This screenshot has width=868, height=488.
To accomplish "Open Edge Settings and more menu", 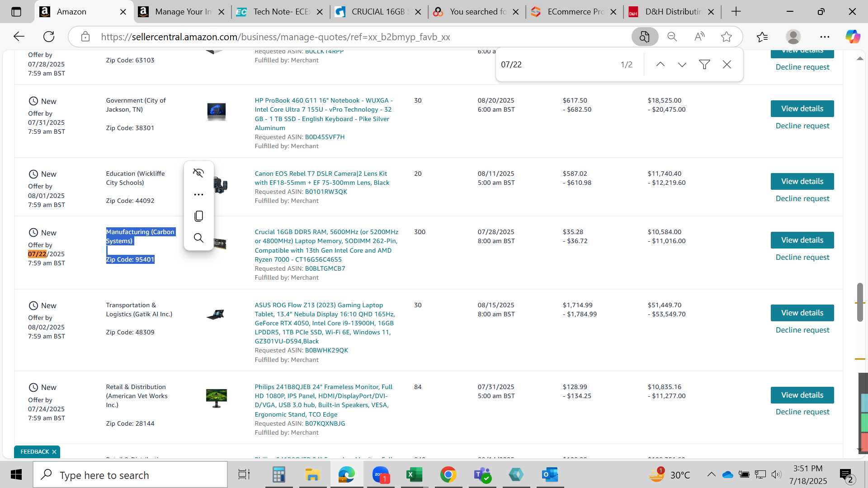I will pyautogui.click(x=825, y=37).
